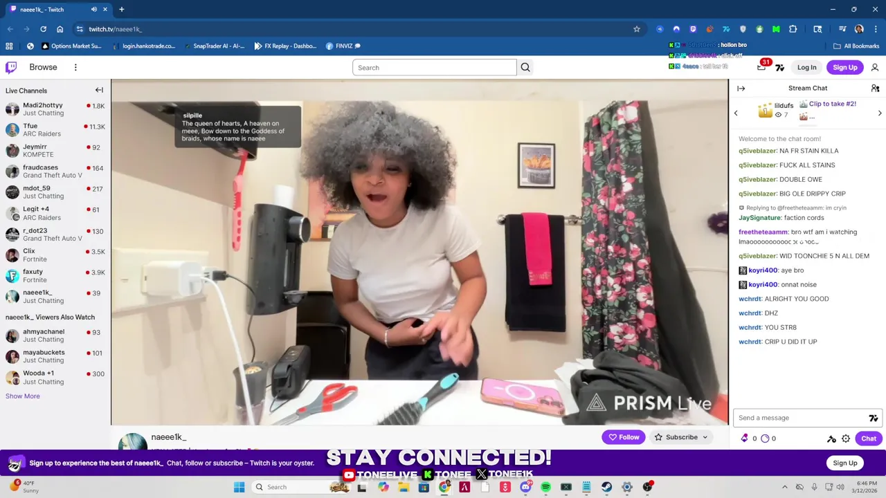The width and height of the screenshot is (886, 498).
Task: Open mdot_59 Just Chatting channel
Action: click(x=55, y=192)
